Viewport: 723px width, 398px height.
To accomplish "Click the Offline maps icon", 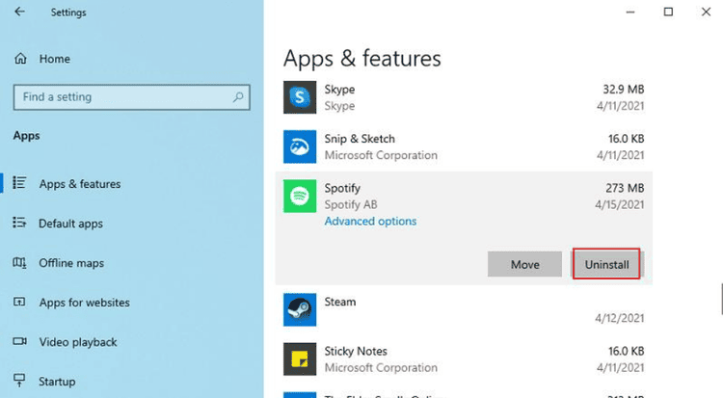I will point(19,263).
